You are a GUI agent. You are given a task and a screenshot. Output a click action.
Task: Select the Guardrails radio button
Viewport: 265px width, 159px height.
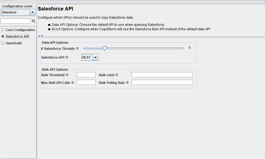(x=3, y=43)
